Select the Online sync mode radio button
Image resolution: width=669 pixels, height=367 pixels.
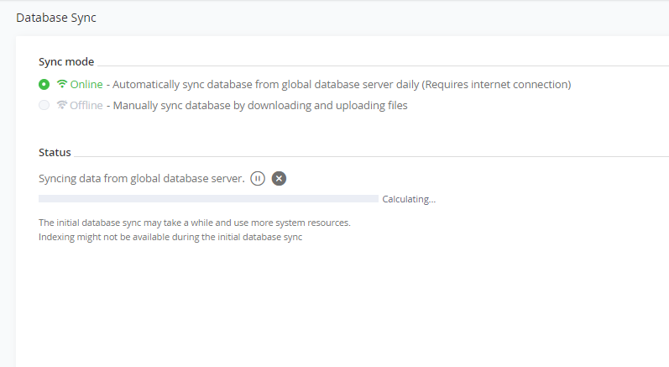click(x=44, y=84)
